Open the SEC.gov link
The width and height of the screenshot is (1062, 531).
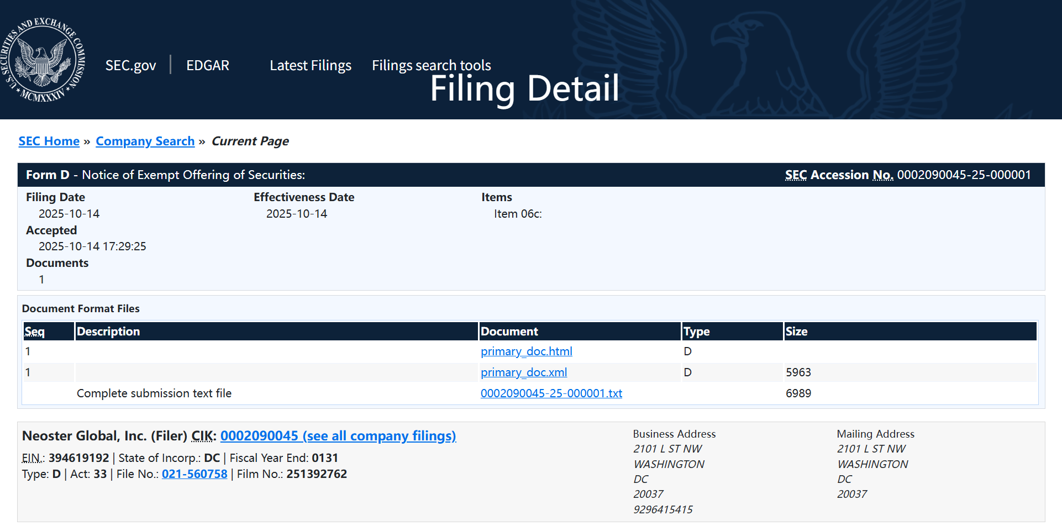point(130,65)
